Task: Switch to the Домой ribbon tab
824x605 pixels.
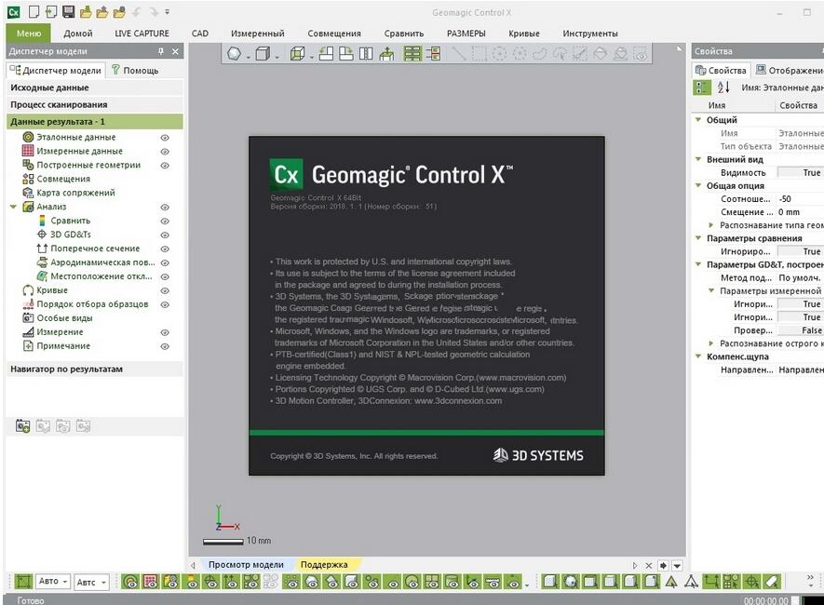Action: tap(78, 34)
